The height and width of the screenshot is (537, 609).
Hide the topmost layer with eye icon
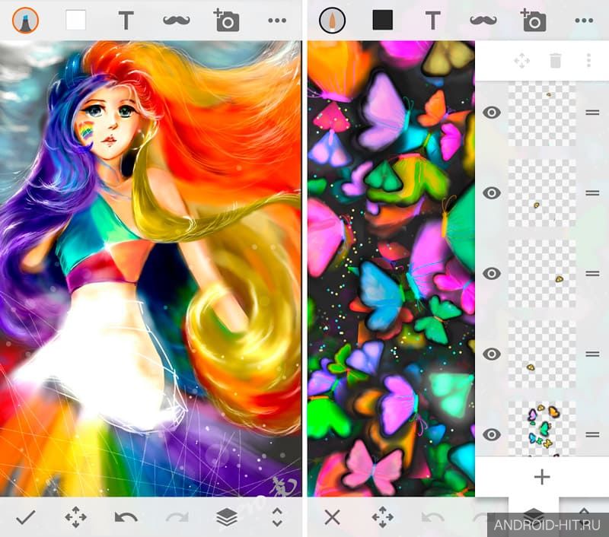pos(492,113)
